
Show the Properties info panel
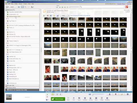coord(128,94)
